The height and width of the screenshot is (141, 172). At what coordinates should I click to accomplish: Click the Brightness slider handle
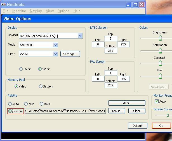tap(160, 38)
